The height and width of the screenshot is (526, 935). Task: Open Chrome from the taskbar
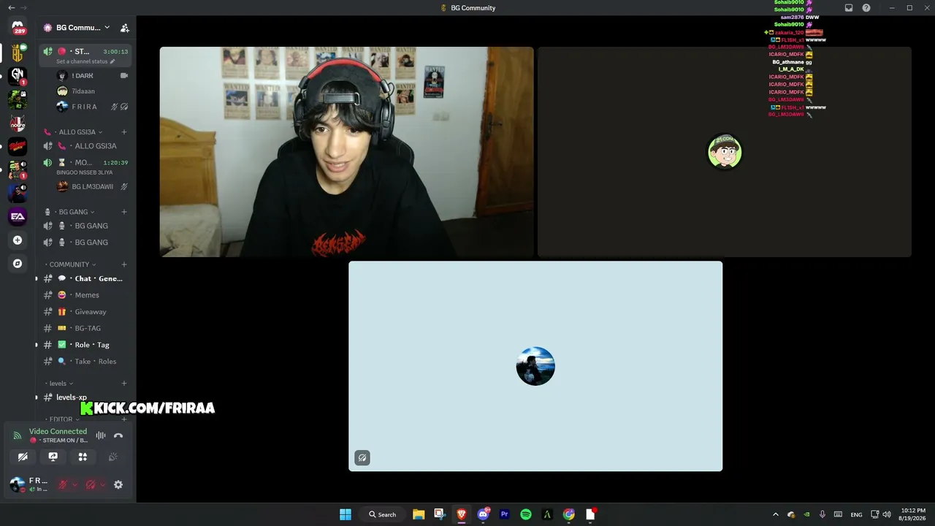pyautogui.click(x=569, y=514)
